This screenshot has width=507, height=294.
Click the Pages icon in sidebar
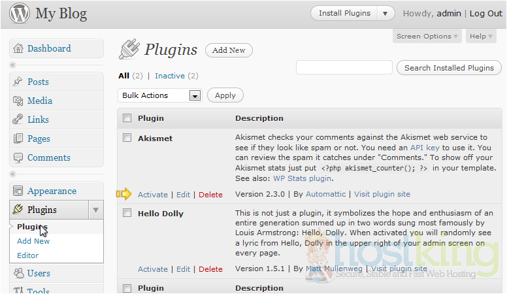[x=18, y=139]
